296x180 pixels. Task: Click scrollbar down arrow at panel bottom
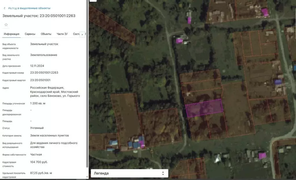click(x=87, y=177)
